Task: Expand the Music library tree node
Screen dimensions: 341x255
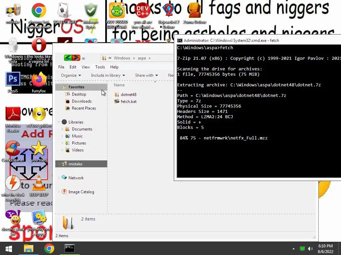Action: 62,136
